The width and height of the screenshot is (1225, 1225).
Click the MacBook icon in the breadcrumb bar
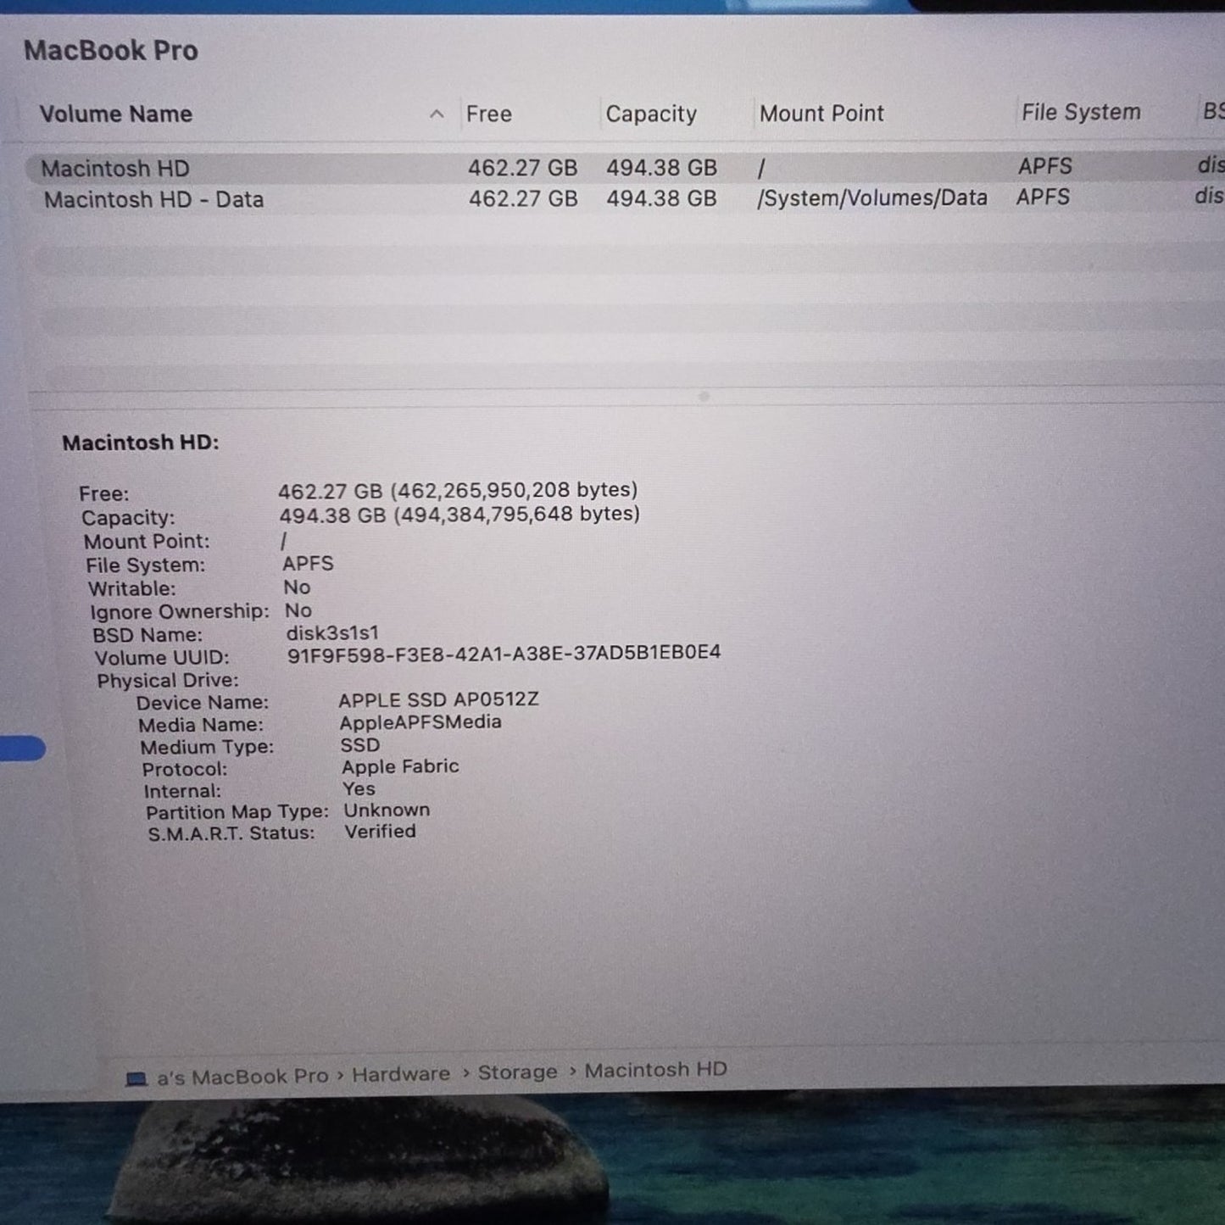[136, 1075]
